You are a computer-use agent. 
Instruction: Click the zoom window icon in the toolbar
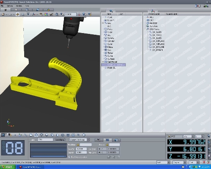click(x=23, y=14)
